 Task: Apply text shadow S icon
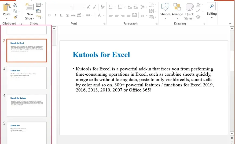67,15
